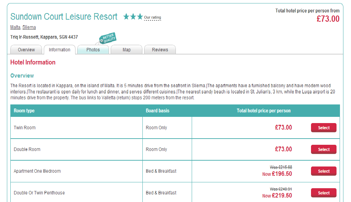Click the Twin Room £73.00 price
Screen dimensions: 351x202
[x=283, y=128]
